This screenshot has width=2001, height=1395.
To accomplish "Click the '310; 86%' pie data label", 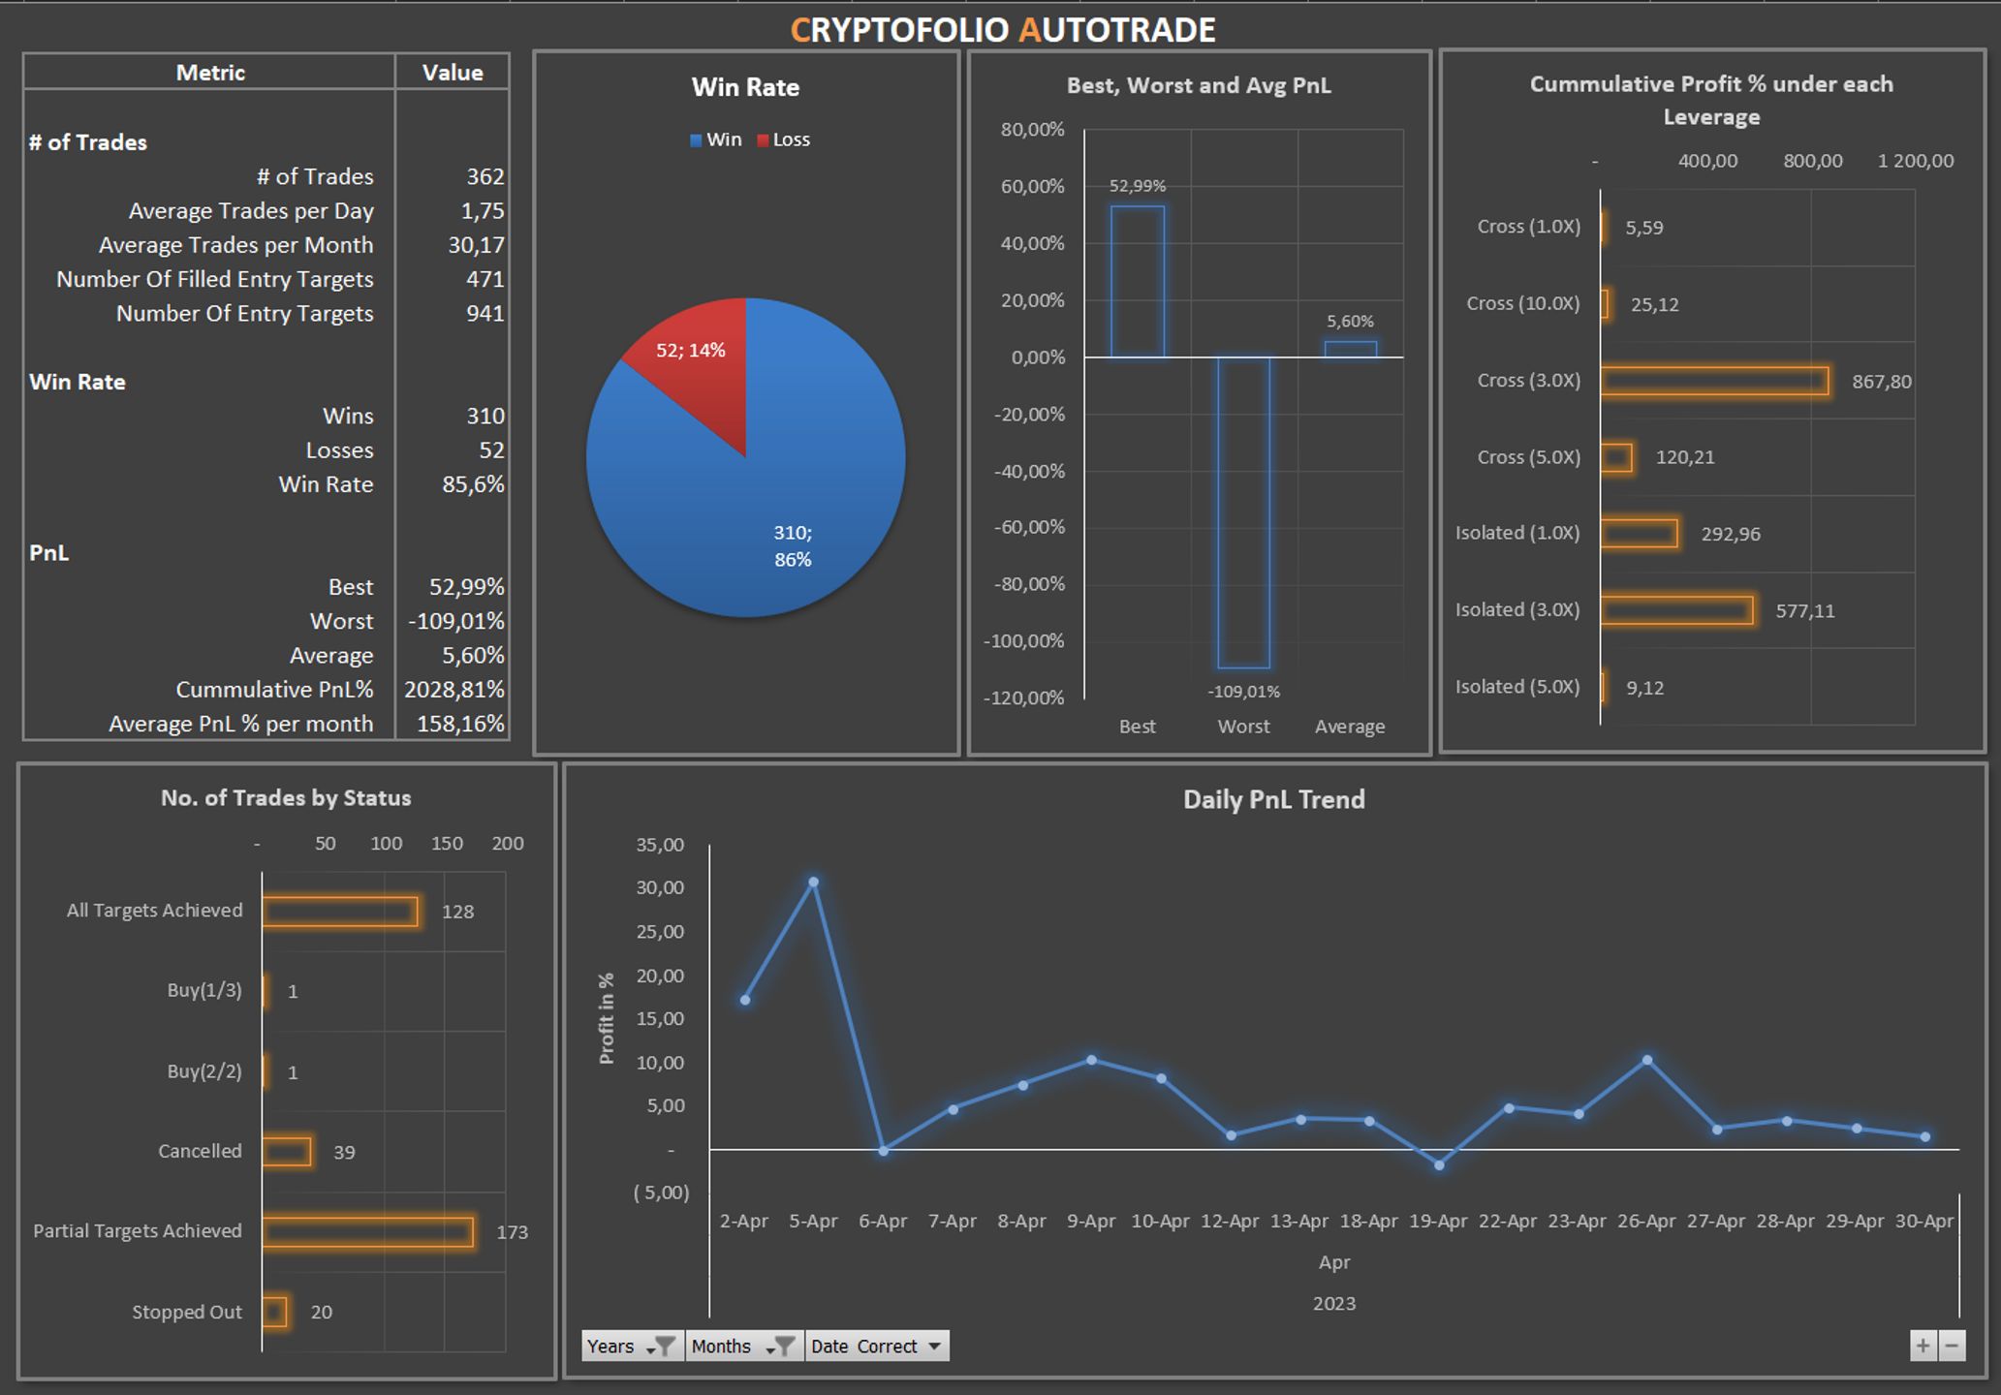I will tap(793, 546).
